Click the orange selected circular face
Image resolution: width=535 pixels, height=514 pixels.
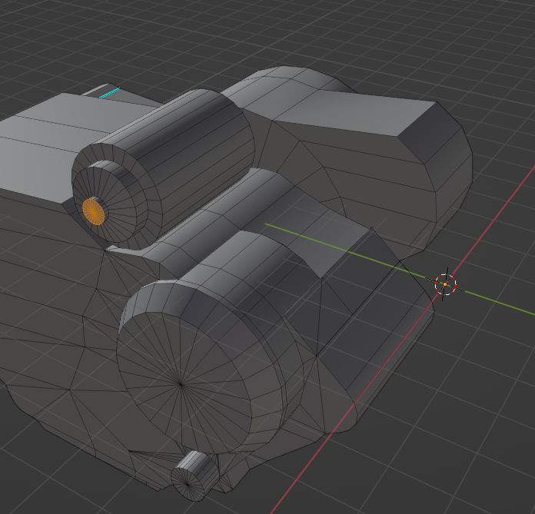(94, 212)
